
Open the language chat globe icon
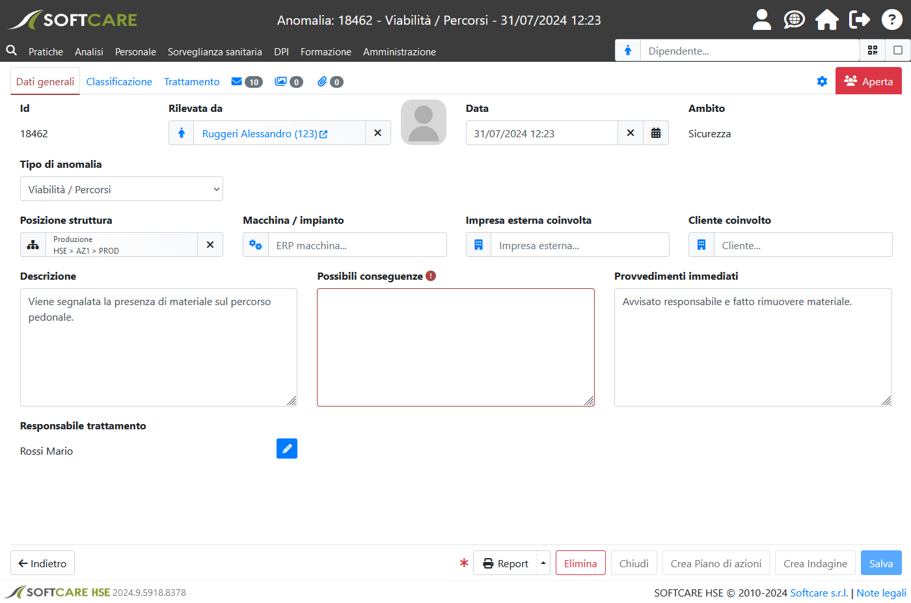(794, 20)
